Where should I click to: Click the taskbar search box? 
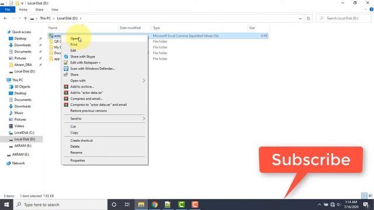click(x=60, y=205)
